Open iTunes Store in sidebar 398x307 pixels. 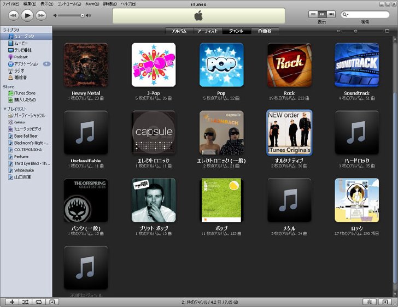coord(26,93)
